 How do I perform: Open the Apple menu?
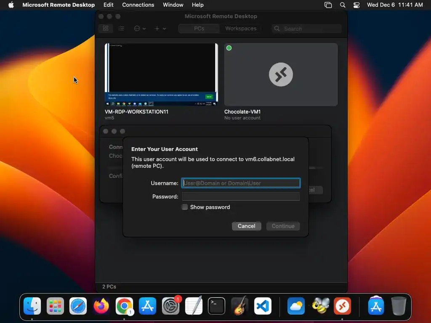11,5
